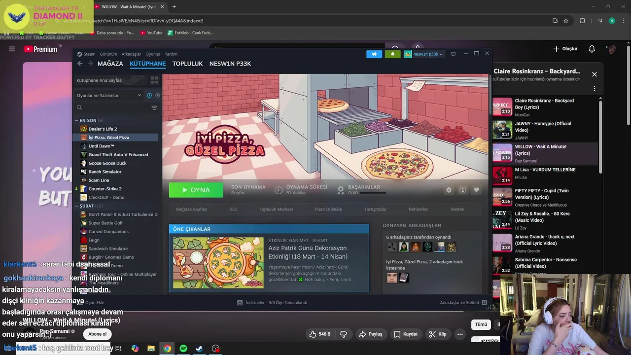Click the green OYNA play button
Screen dimensions: 631x355
196,190
